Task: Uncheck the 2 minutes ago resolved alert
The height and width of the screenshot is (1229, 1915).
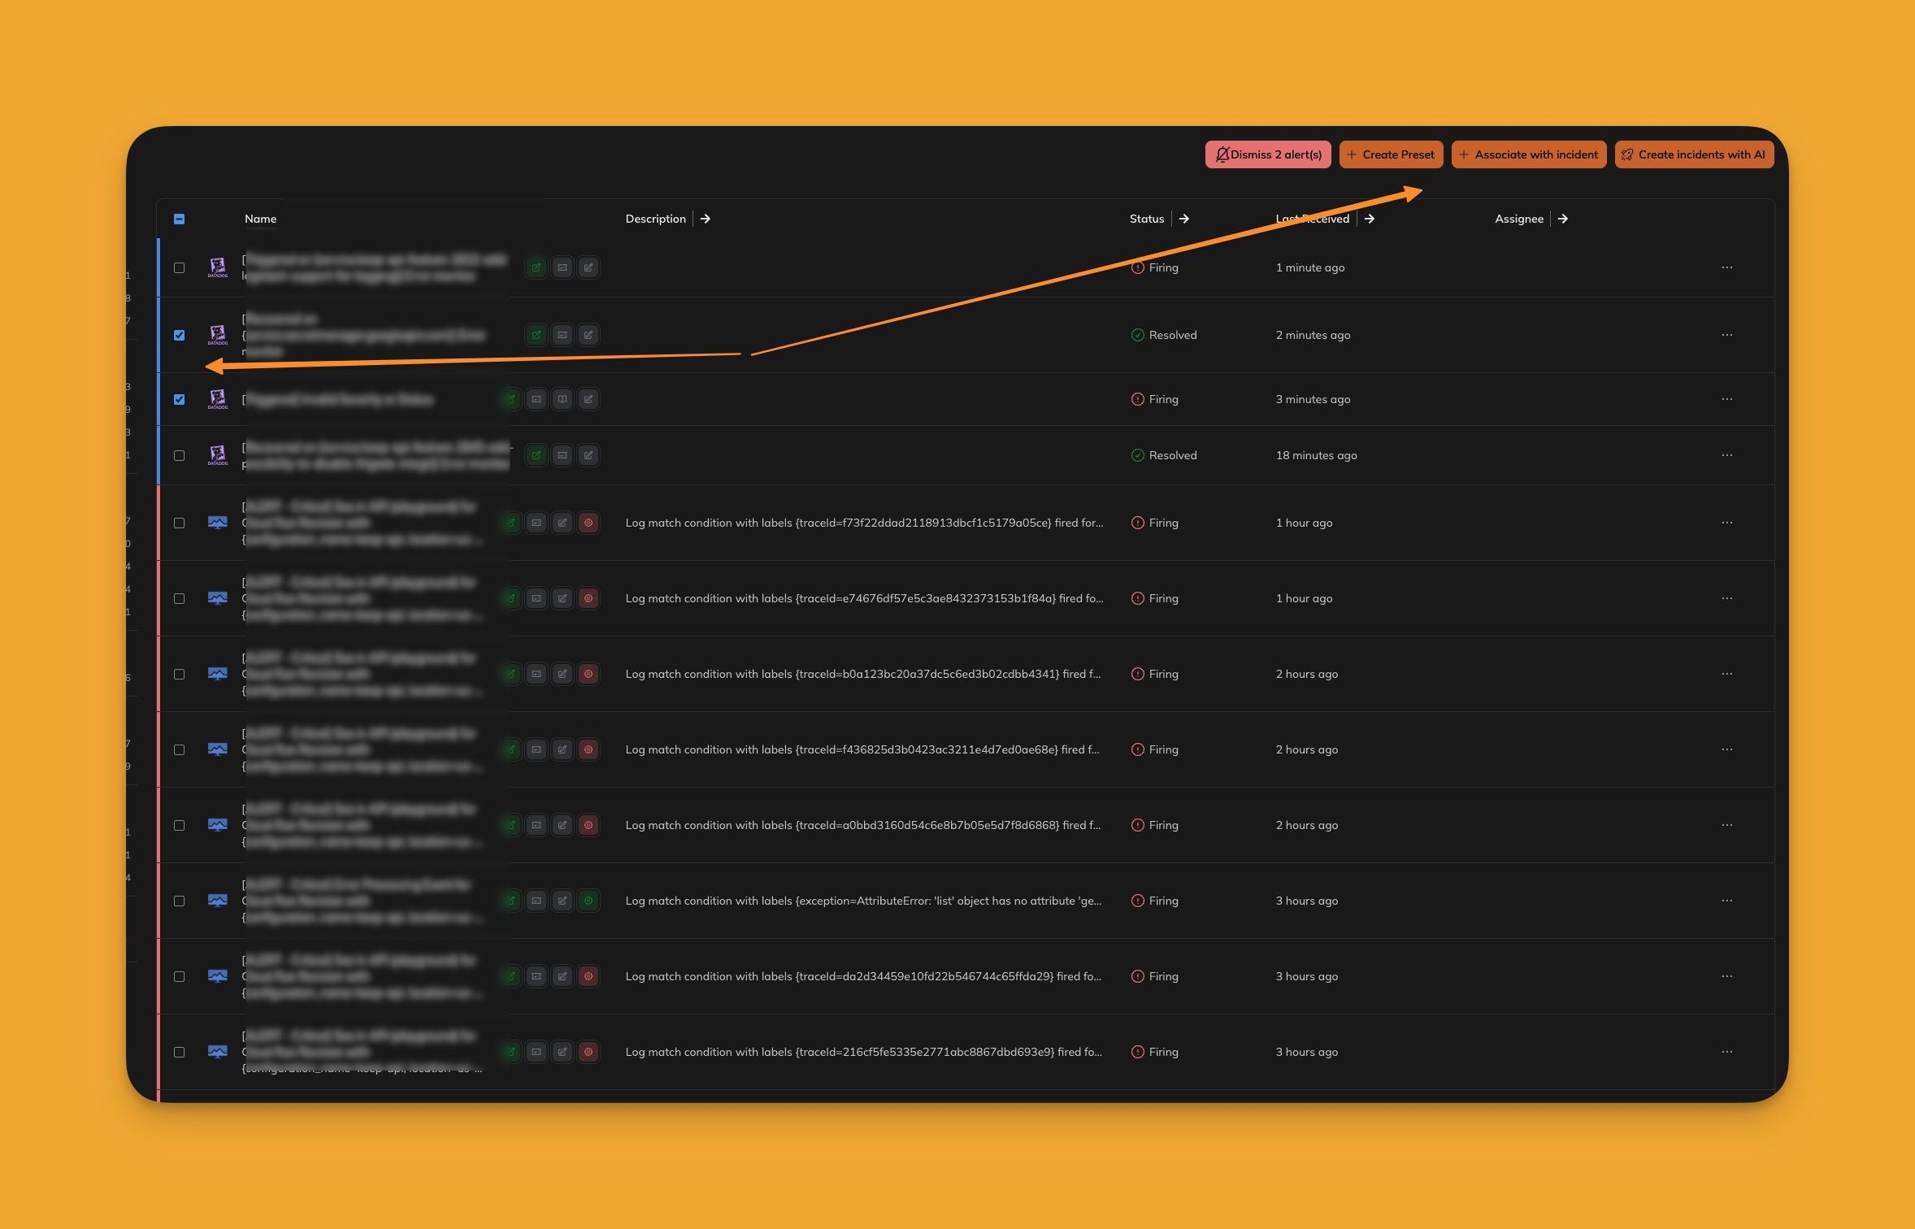Action: pyautogui.click(x=180, y=335)
